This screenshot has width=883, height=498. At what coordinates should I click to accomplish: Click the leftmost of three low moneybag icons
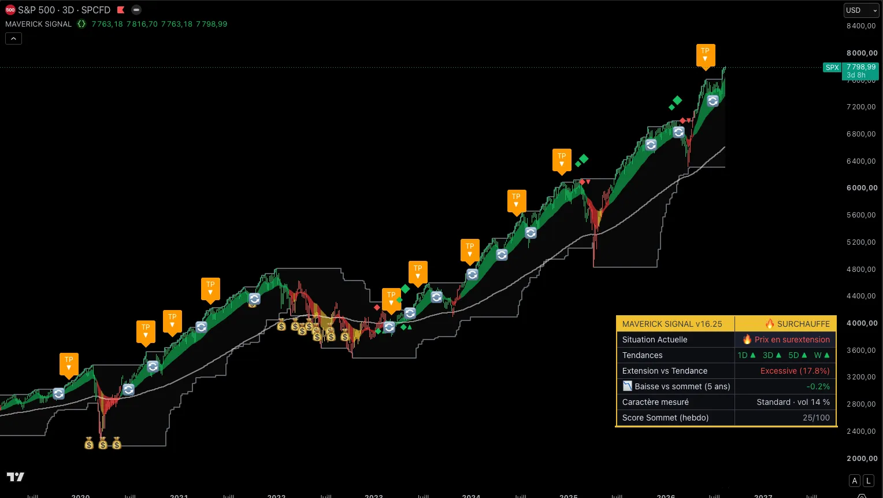(x=89, y=444)
